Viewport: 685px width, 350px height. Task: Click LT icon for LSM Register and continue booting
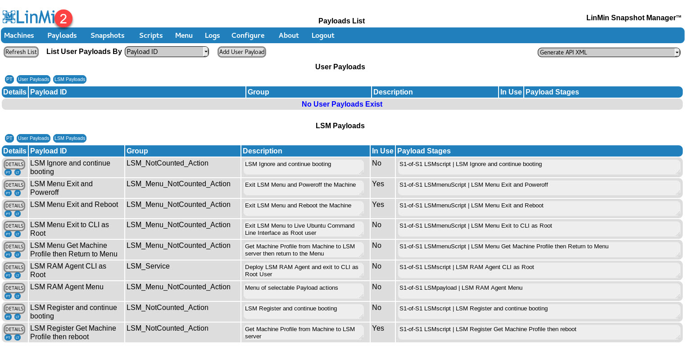pyautogui.click(x=17, y=317)
